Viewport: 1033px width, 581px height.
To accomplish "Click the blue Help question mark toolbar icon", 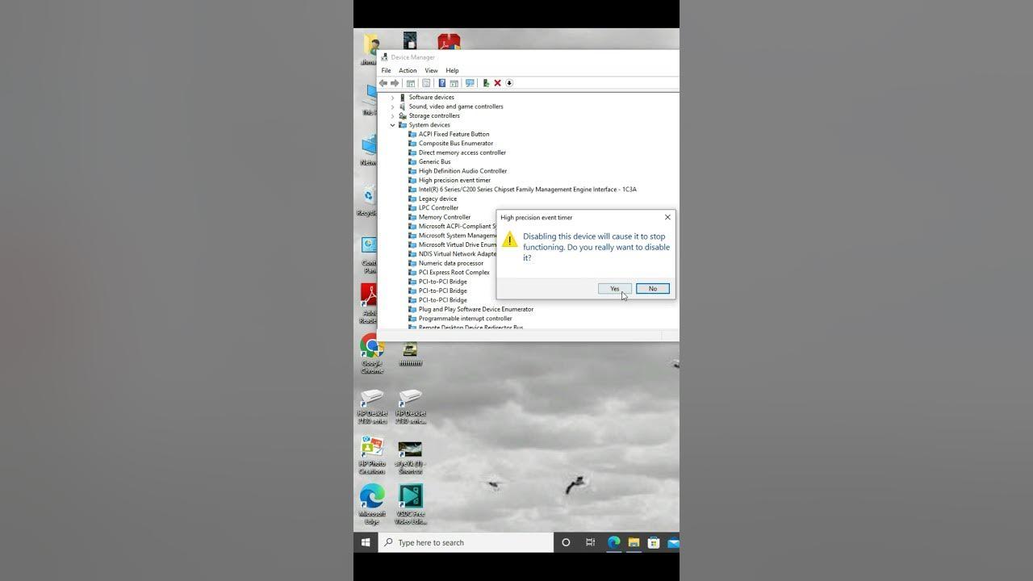I will pos(441,83).
